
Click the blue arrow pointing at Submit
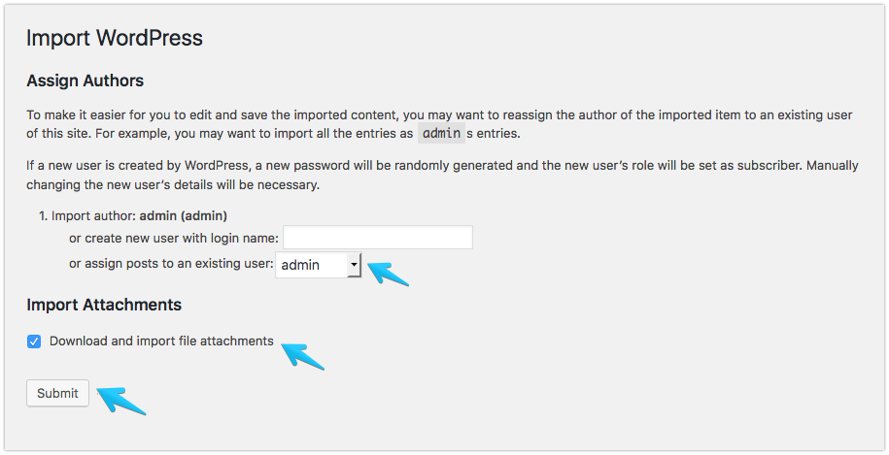[120, 400]
